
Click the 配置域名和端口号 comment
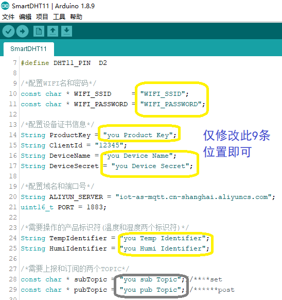click(x=58, y=187)
